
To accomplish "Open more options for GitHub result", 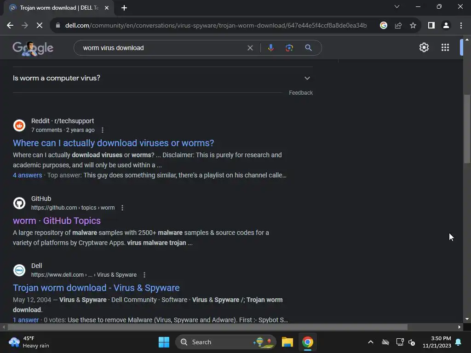I will click(122, 208).
